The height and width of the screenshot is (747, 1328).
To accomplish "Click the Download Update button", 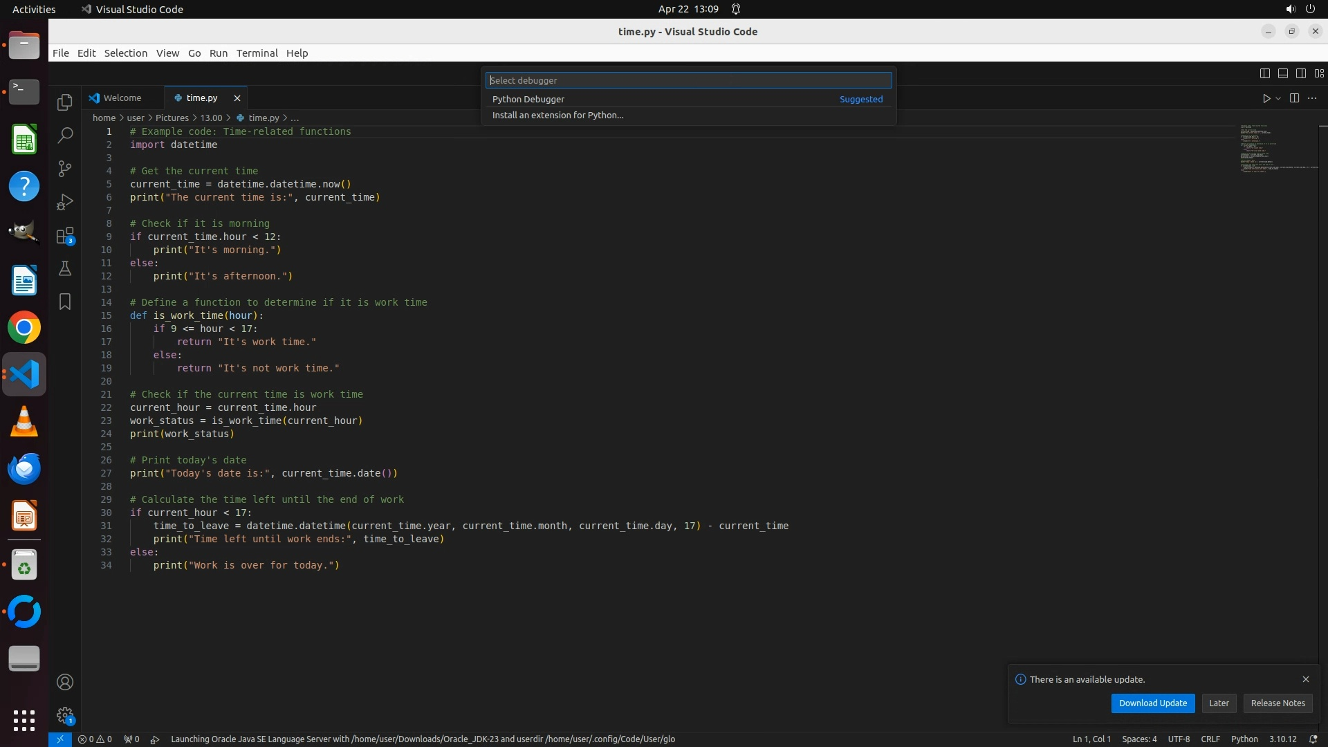I will [1152, 703].
